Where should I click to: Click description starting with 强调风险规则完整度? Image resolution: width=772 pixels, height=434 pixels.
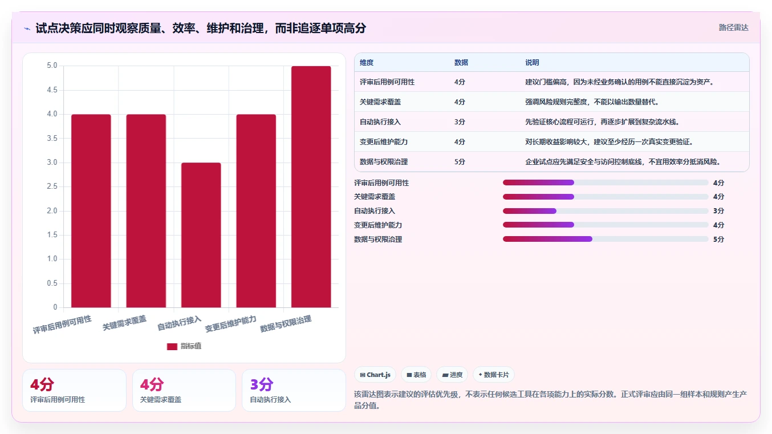pyautogui.click(x=592, y=102)
